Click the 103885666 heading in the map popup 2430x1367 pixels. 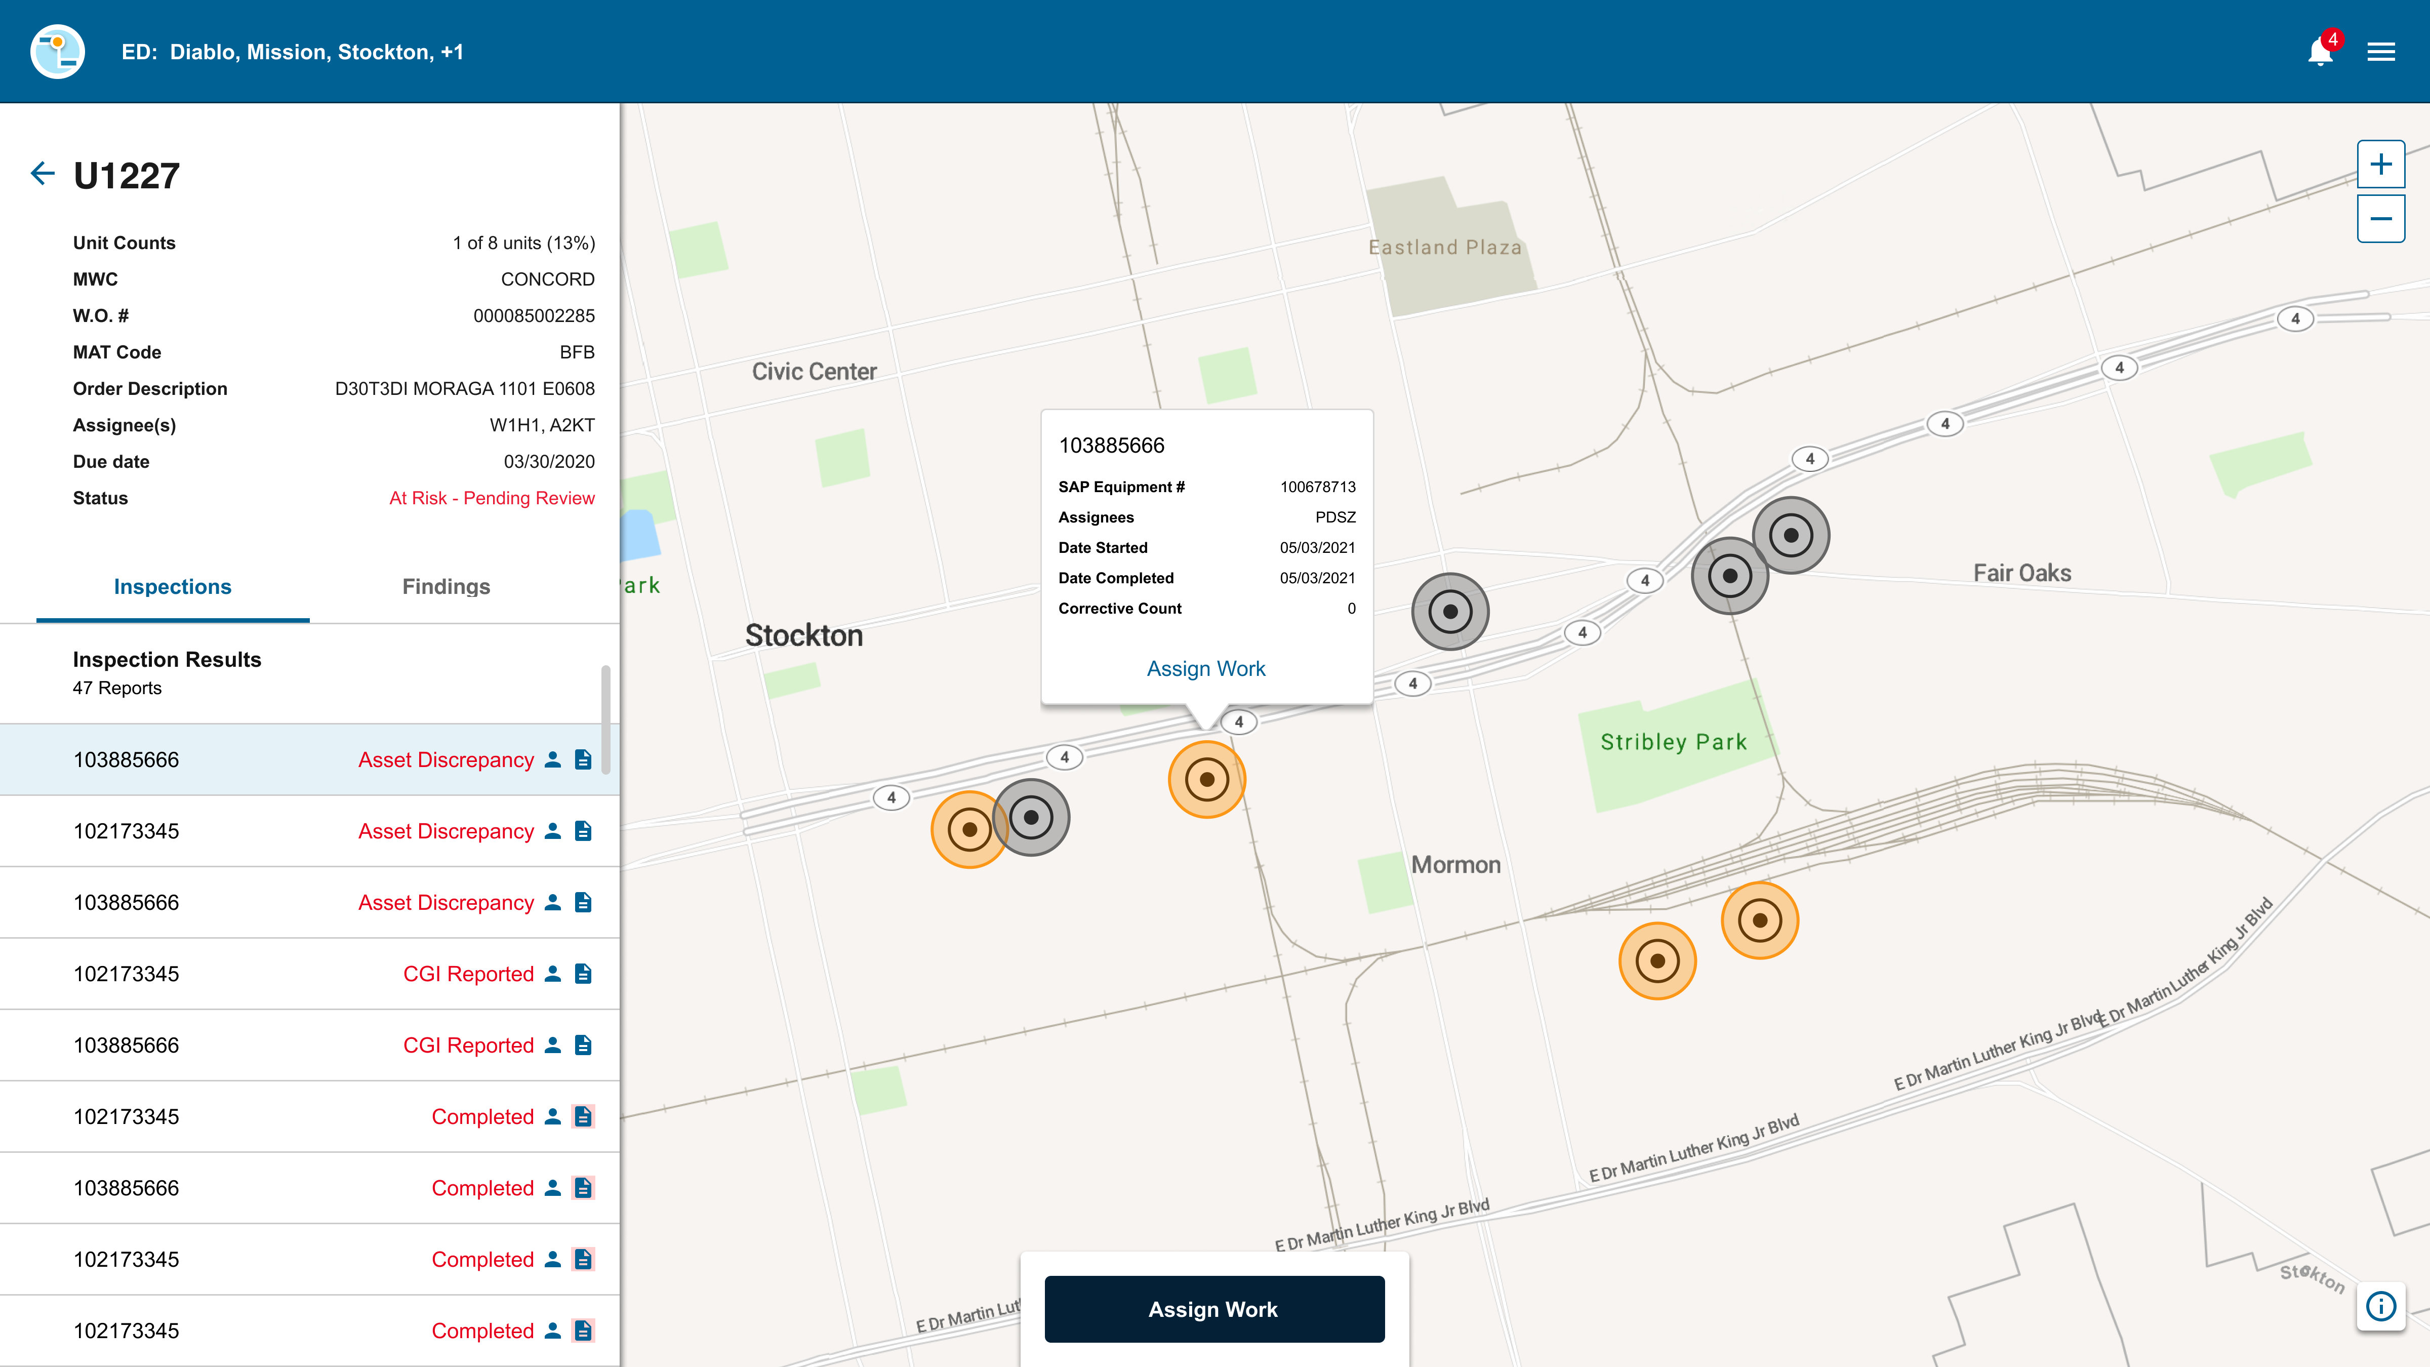click(x=1111, y=446)
